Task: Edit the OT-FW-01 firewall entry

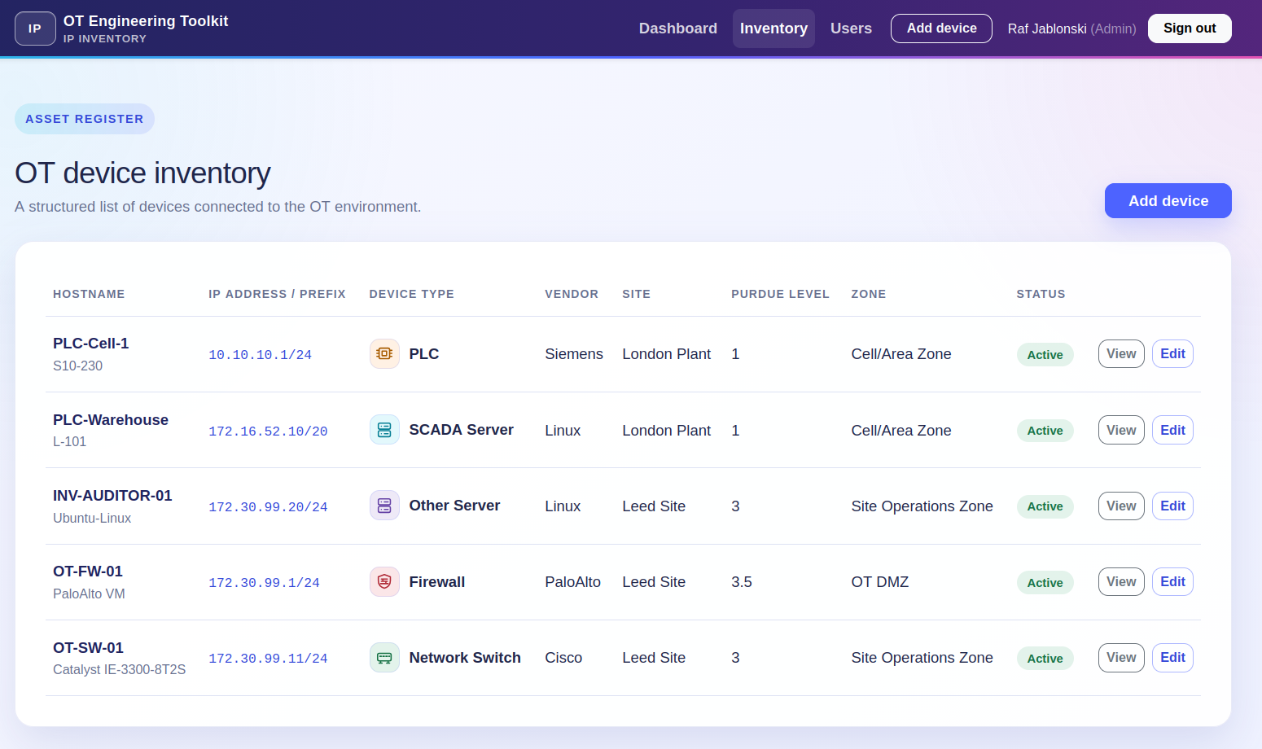Action: click(x=1172, y=582)
